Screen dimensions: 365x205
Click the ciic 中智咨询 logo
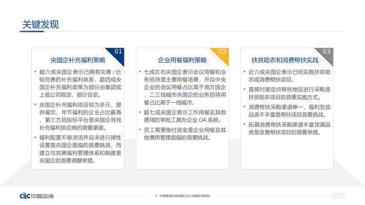[x=36, y=196]
